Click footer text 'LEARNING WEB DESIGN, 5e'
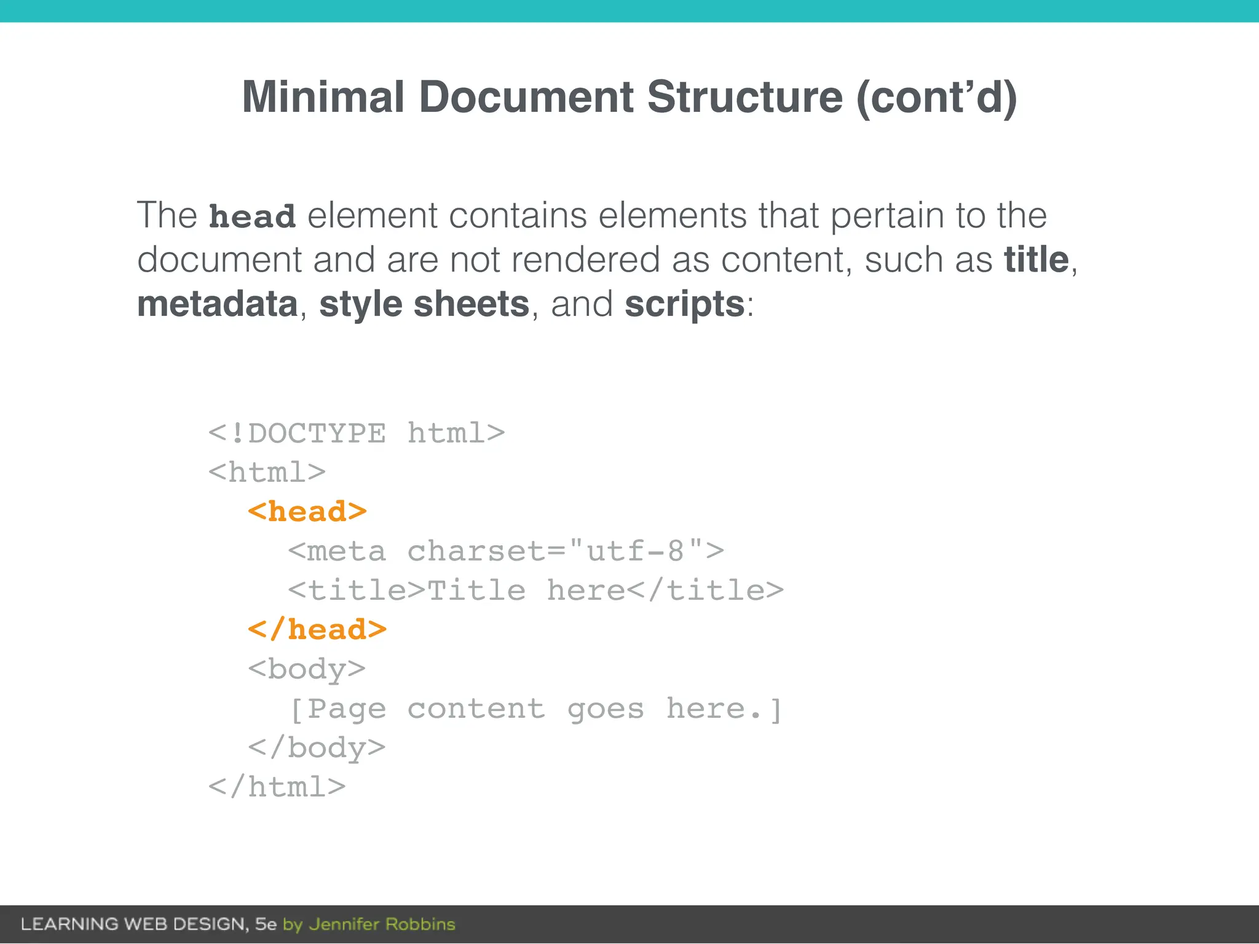Screen dimensions: 1259x944 pos(149,924)
